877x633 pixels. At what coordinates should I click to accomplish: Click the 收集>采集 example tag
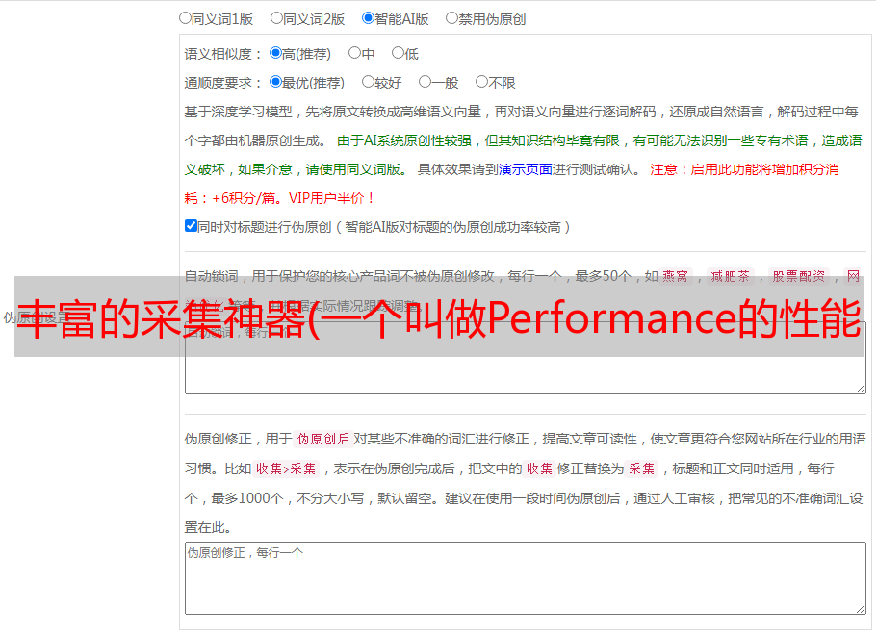pos(286,468)
